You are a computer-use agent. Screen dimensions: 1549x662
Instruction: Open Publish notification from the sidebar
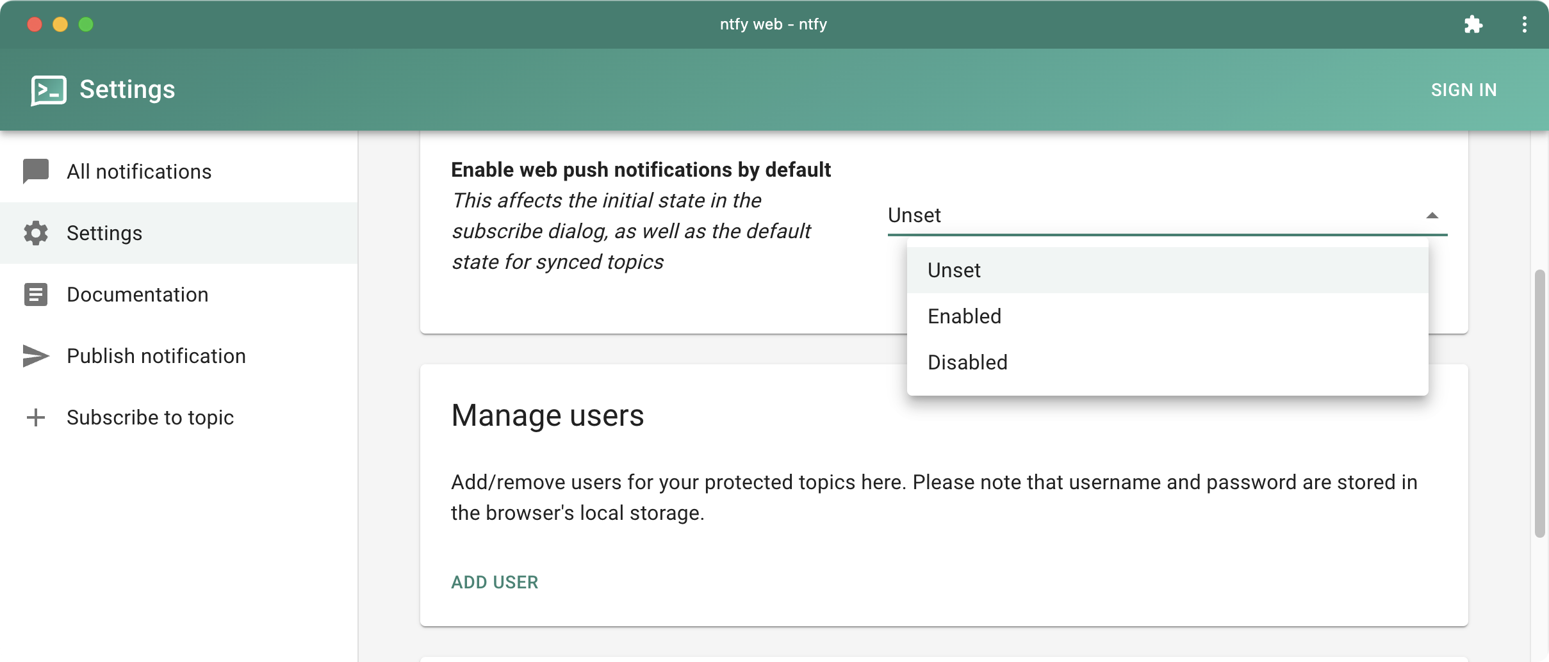click(156, 356)
